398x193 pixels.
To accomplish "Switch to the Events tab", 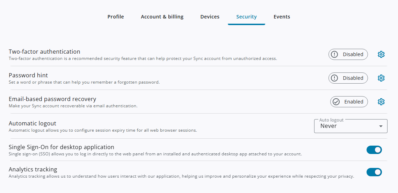I will (282, 17).
